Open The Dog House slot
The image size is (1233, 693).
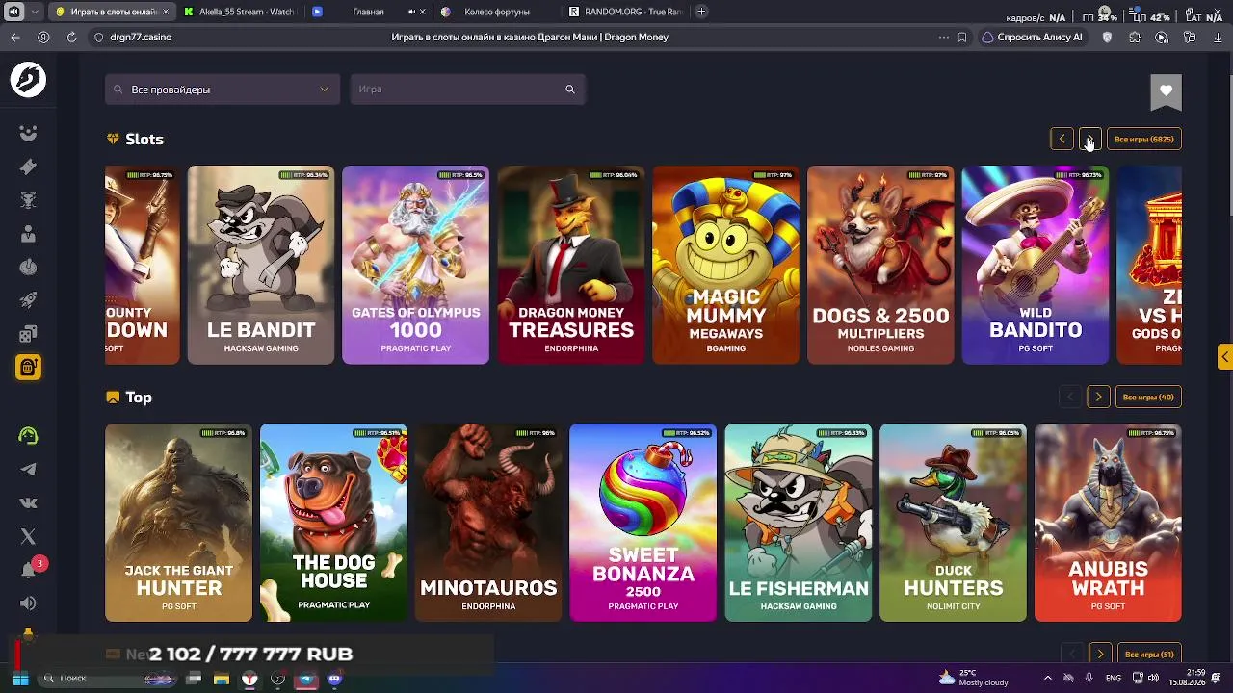(333, 523)
